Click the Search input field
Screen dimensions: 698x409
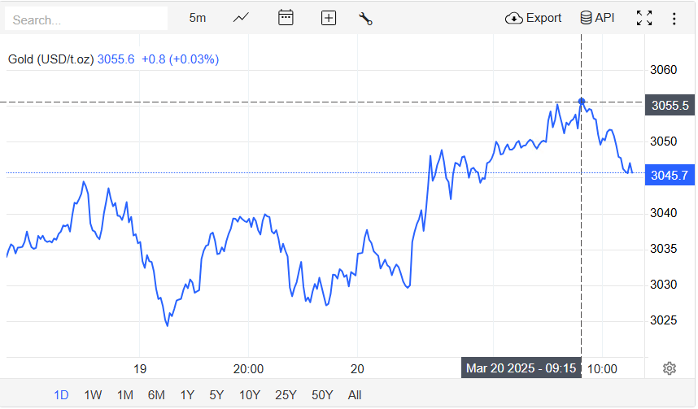coord(85,19)
